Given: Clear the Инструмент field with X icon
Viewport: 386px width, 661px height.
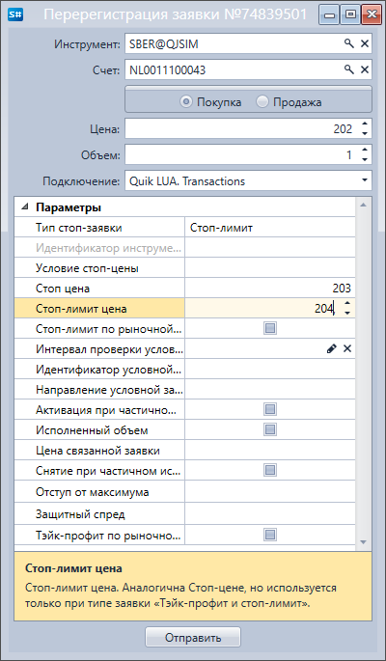Looking at the screenshot, I should coord(365,43).
